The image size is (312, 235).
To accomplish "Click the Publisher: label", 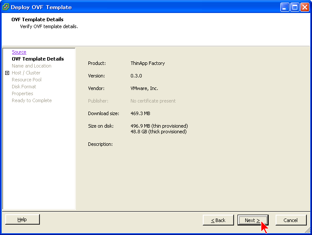I will coord(98,101).
